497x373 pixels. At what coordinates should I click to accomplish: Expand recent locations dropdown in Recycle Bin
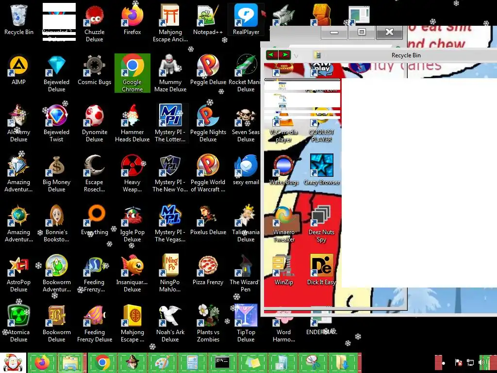[x=296, y=56]
